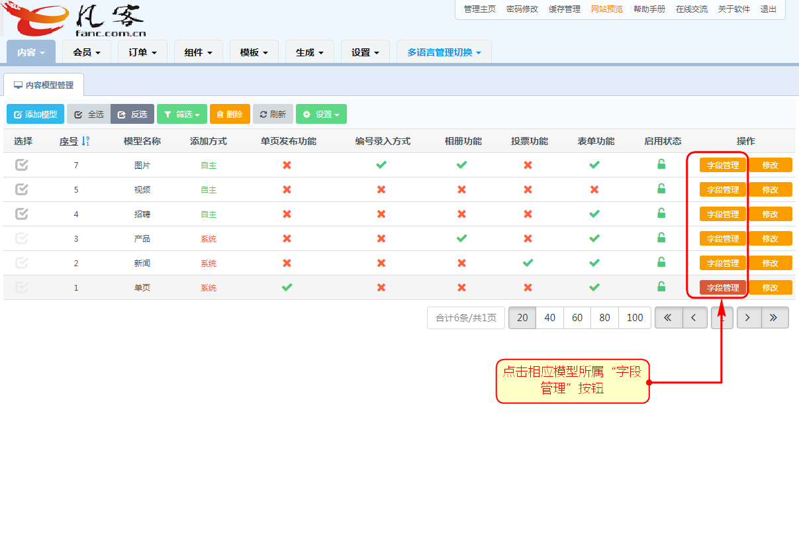Click the 添加模型 button
Screen dimensions: 799x535
[x=36, y=115]
